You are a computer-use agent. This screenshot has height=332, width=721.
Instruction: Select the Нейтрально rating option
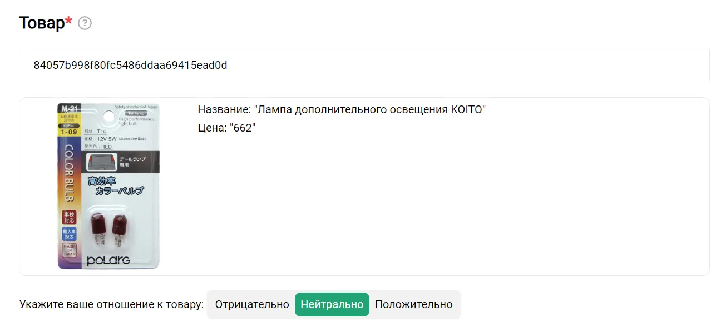[332, 304]
